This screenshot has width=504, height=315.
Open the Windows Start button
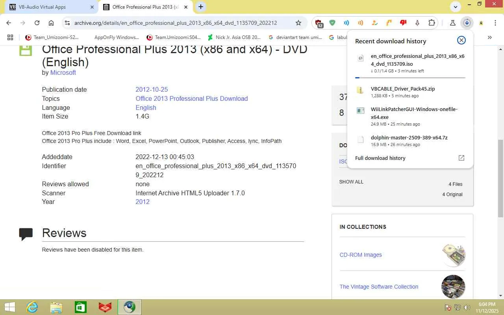[x=9, y=307]
